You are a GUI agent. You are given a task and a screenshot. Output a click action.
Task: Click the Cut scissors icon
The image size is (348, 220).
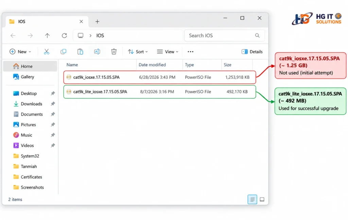pos(46,52)
